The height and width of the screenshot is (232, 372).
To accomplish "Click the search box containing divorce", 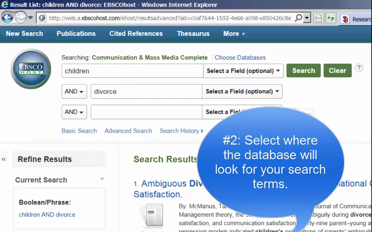I will (x=146, y=91).
